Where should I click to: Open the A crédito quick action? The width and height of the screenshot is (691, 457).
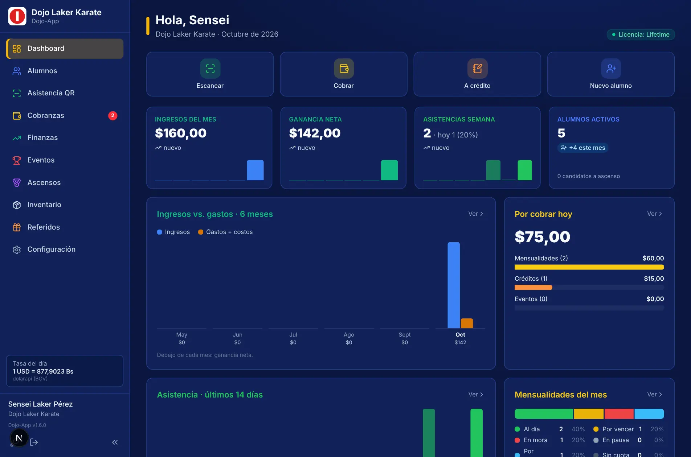[477, 74]
